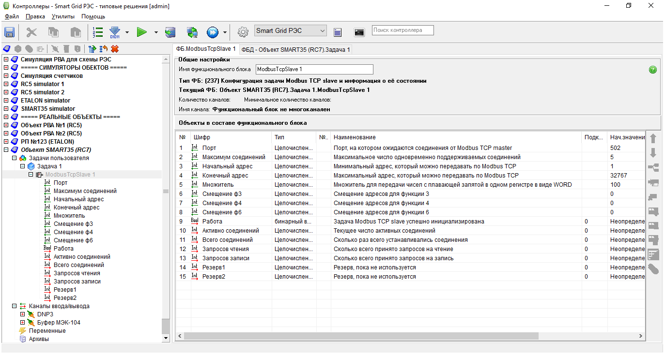
Task: Click the Поиск контроллера search field
Action: point(402,30)
